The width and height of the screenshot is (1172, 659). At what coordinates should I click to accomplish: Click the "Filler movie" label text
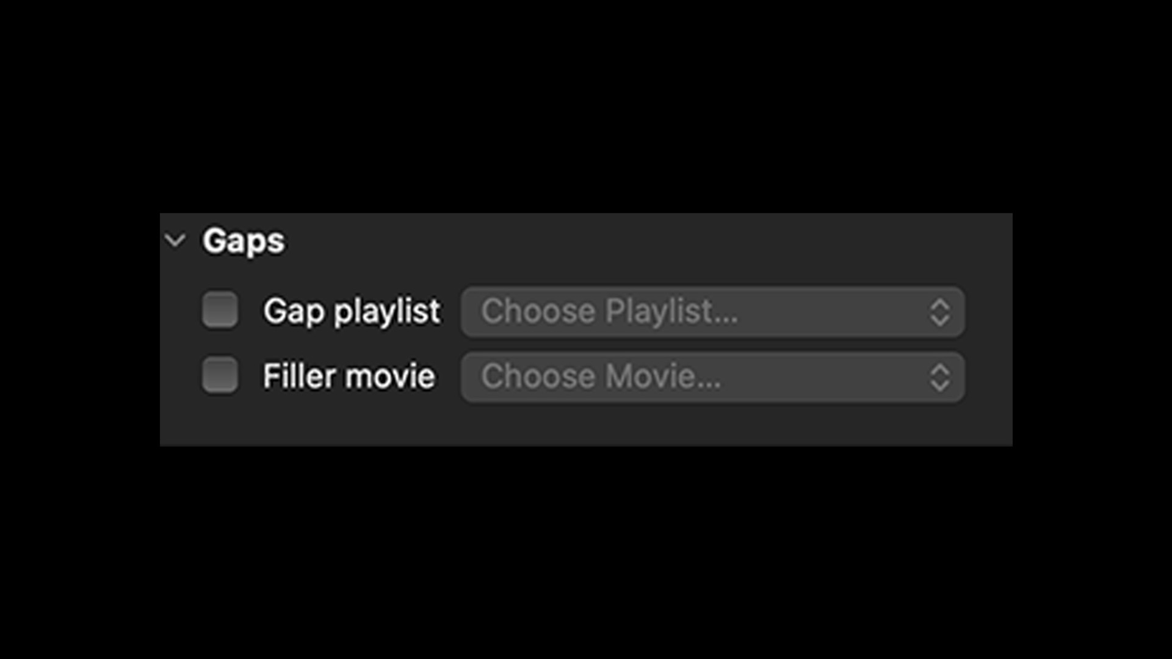(349, 376)
